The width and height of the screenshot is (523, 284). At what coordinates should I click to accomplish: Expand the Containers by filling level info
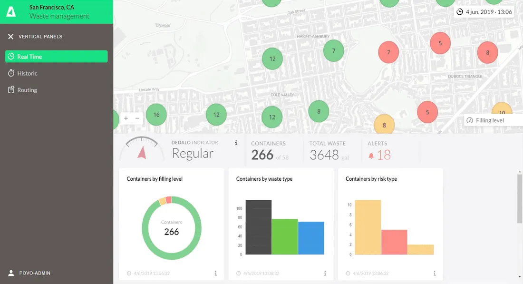click(x=215, y=273)
